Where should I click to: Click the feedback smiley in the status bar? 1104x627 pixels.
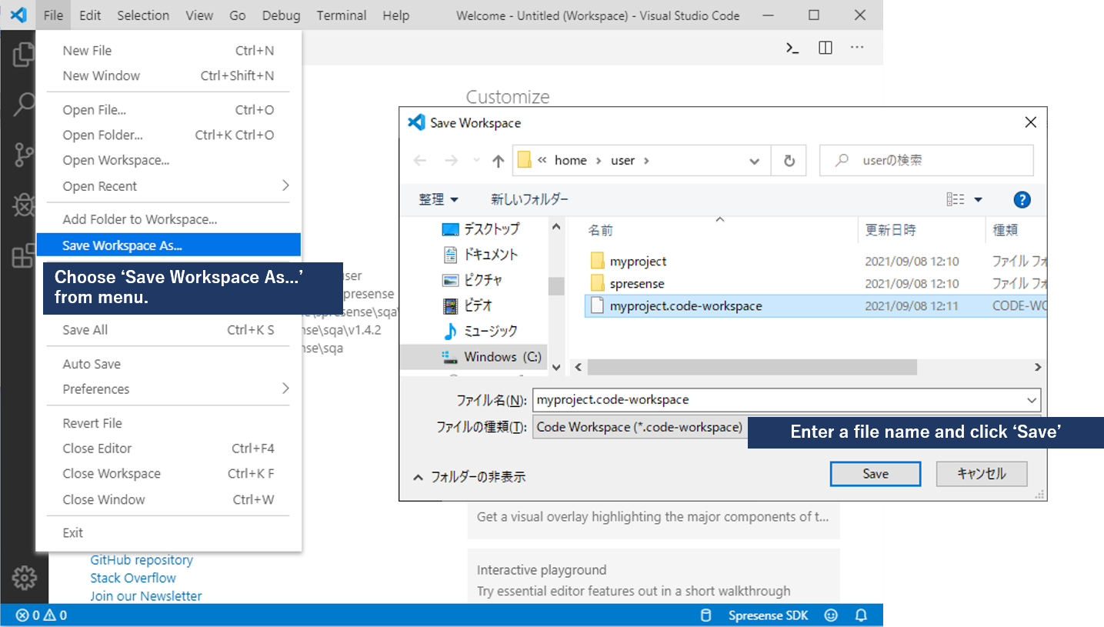(x=829, y=615)
